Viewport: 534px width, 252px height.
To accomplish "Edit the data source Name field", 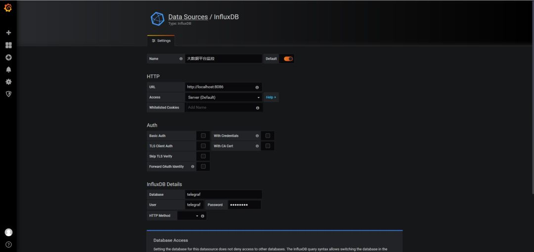I will coord(223,59).
